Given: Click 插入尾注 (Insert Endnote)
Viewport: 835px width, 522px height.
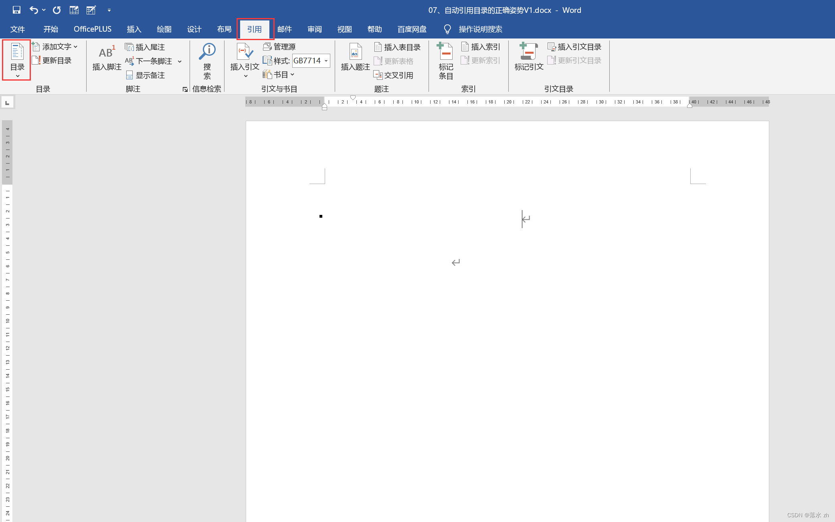Looking at the screenshot, I should [145, 47].
